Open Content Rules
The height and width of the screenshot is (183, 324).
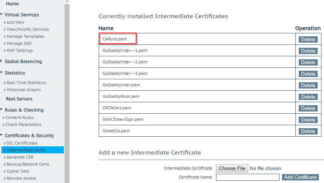click(19, 117)
